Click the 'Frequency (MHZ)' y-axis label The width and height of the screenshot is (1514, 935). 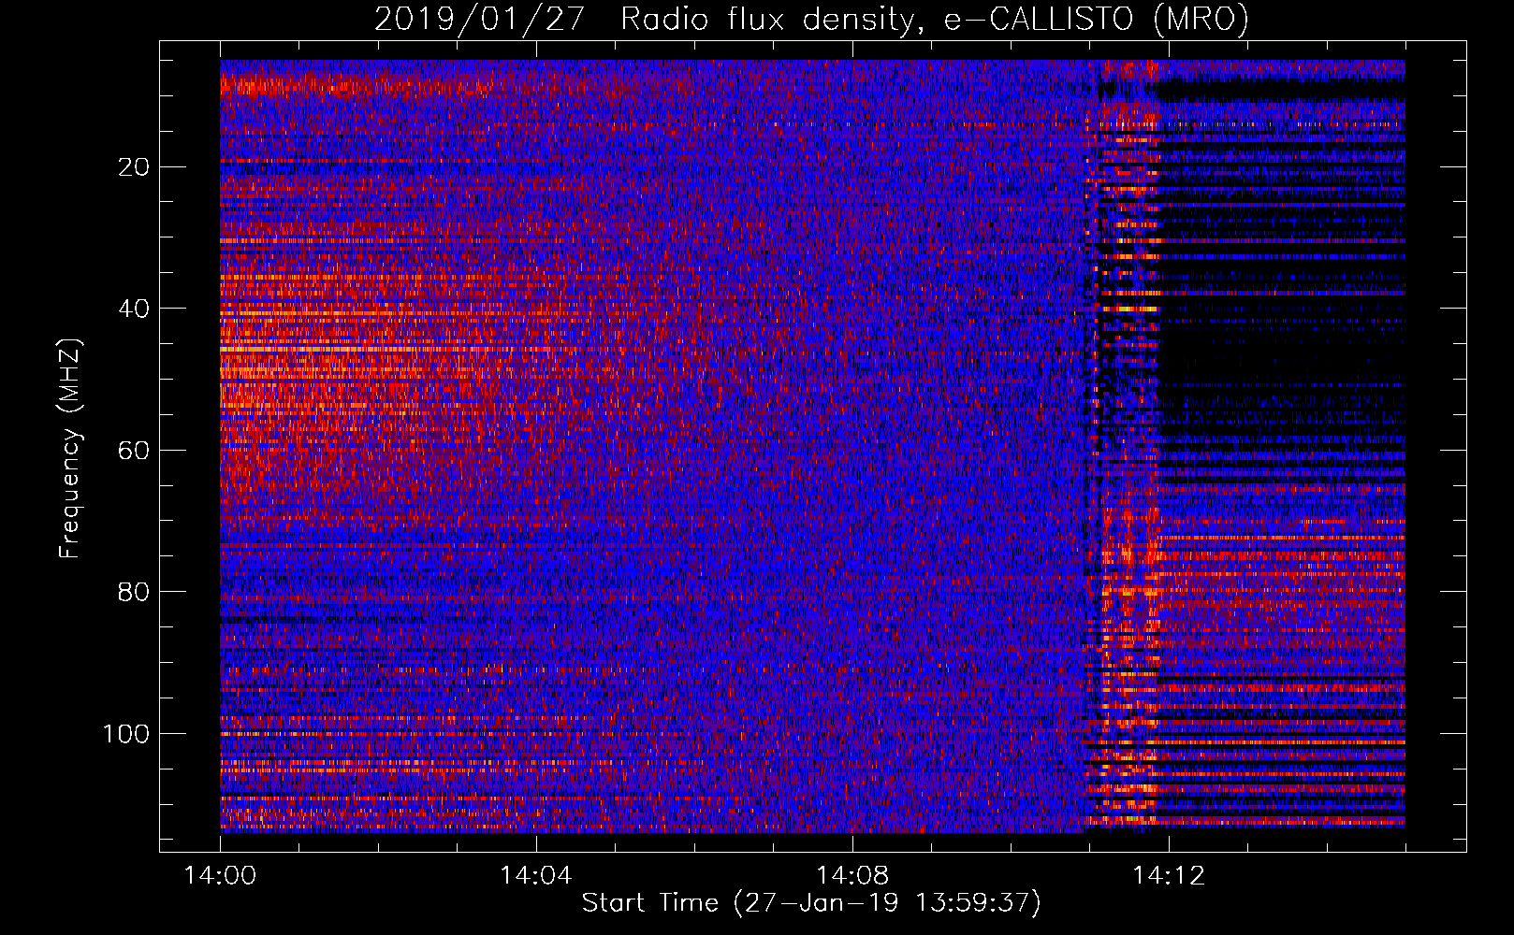click(x=70, y=448)
